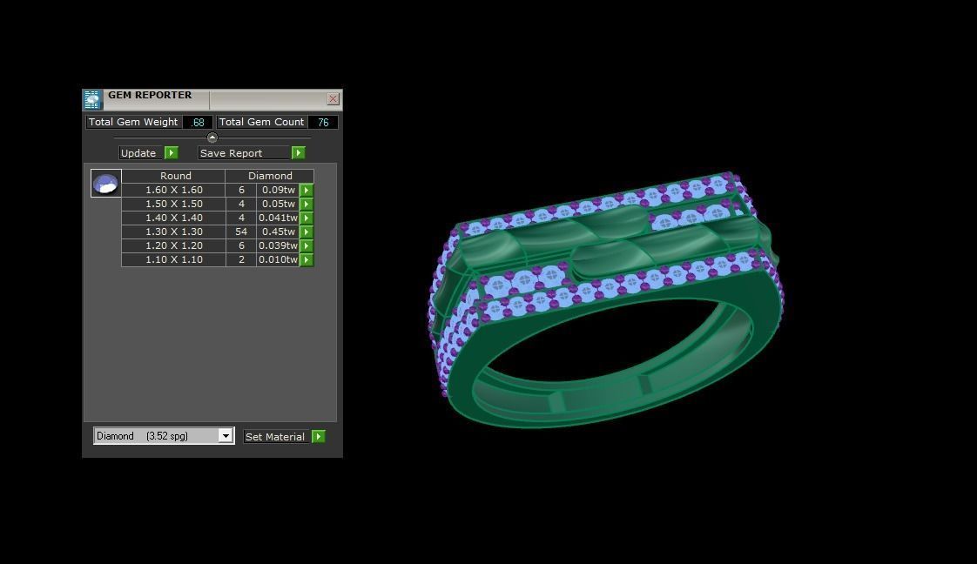Viewport: 977px width, 564px height.
Task: Click the GEM REPORTER title bar text
Action: (x=150, y=95)
